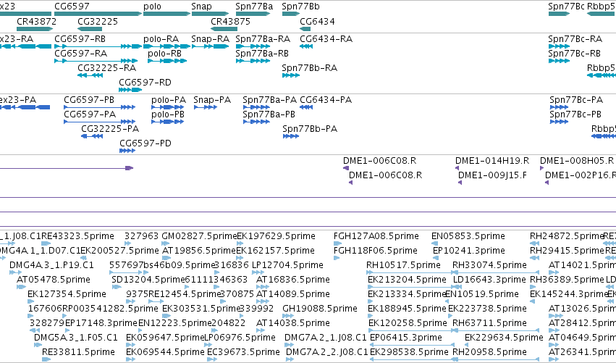Screen dimensions: 616x363
Task: Select the Spn77Ba-RB transcript
Action: tap(253, 61)
